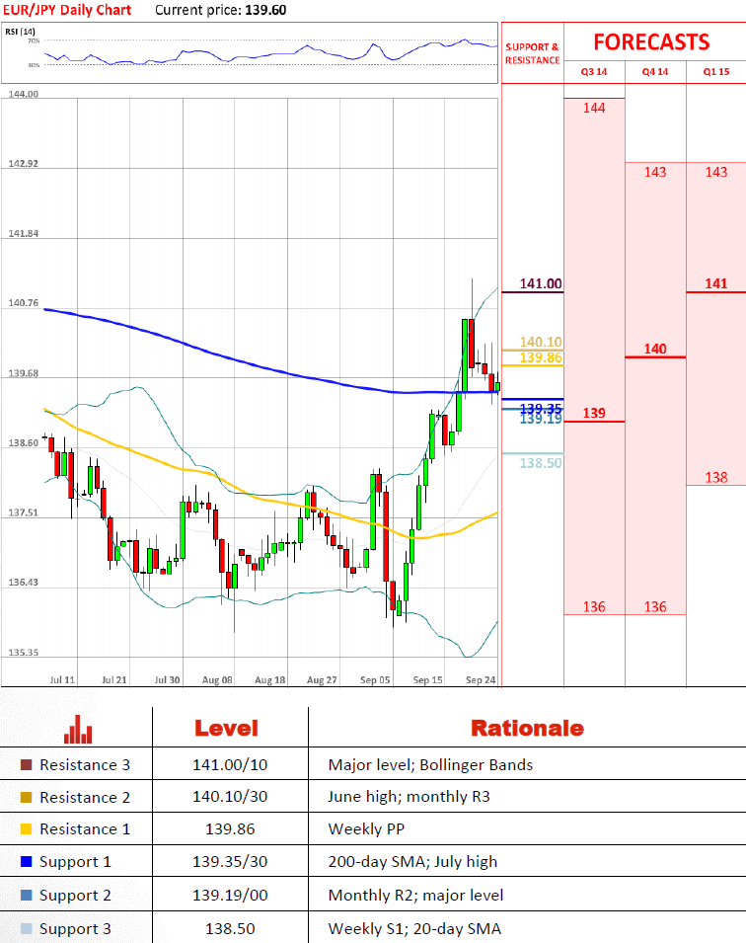Click the 135.35 price axis label
Screen dimensions: 746x943
(x=24, y=652)
